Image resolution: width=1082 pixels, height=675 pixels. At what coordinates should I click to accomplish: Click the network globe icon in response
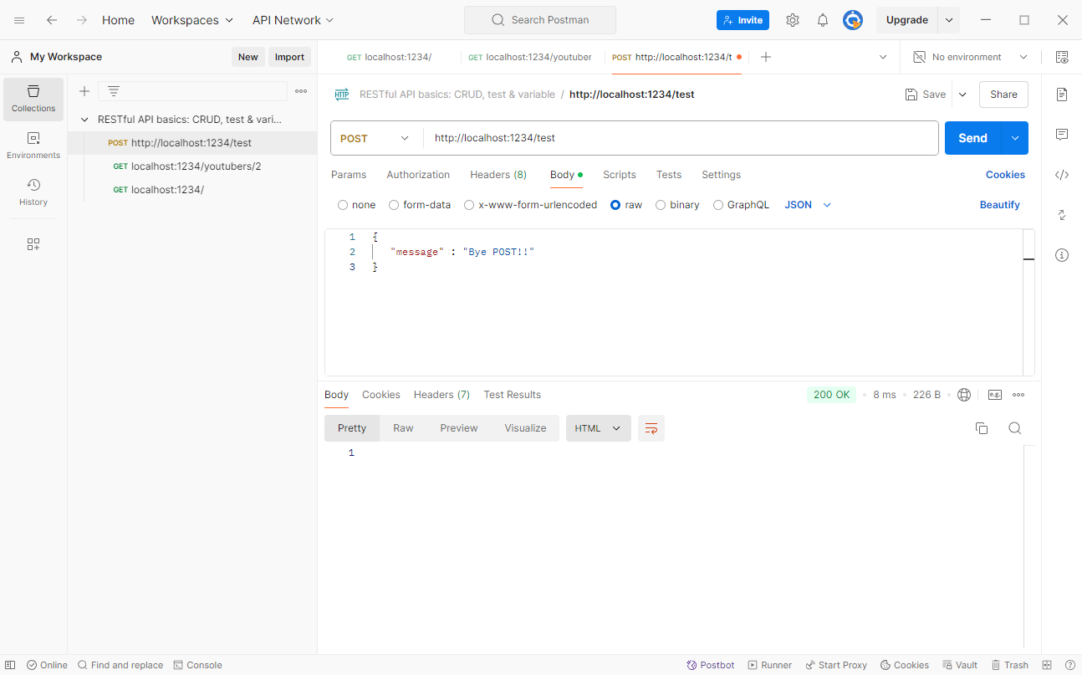964,395
